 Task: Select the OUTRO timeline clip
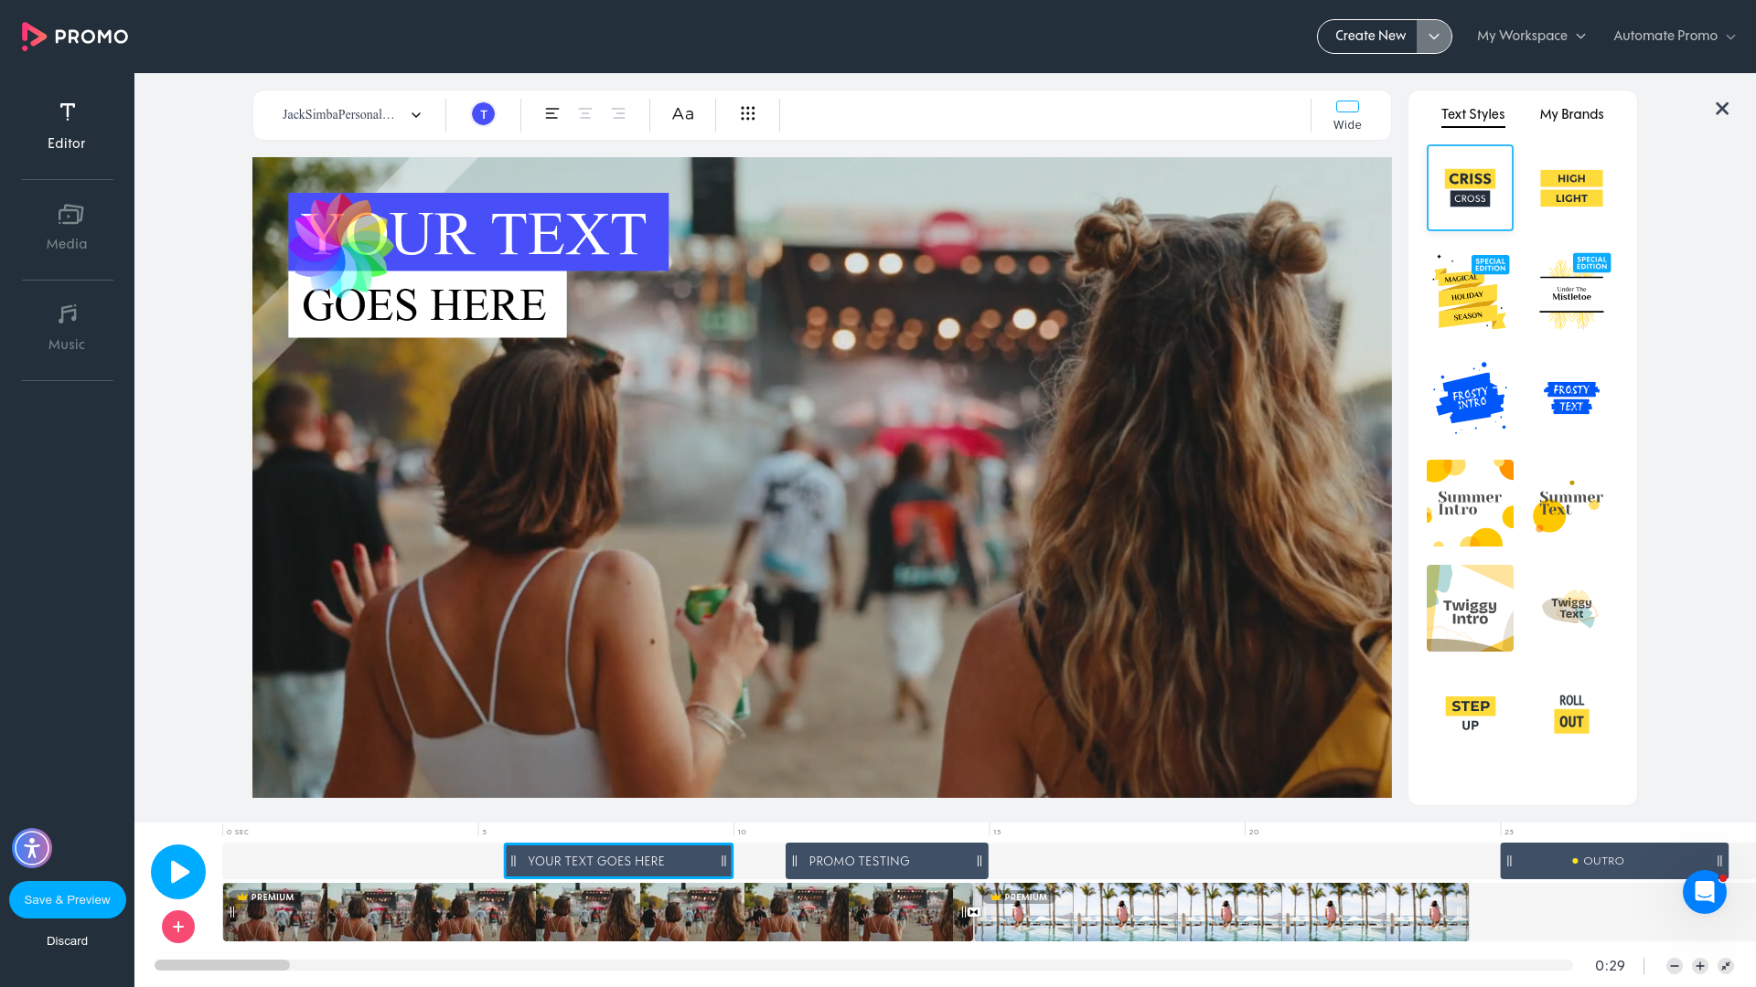point(1614,861)
